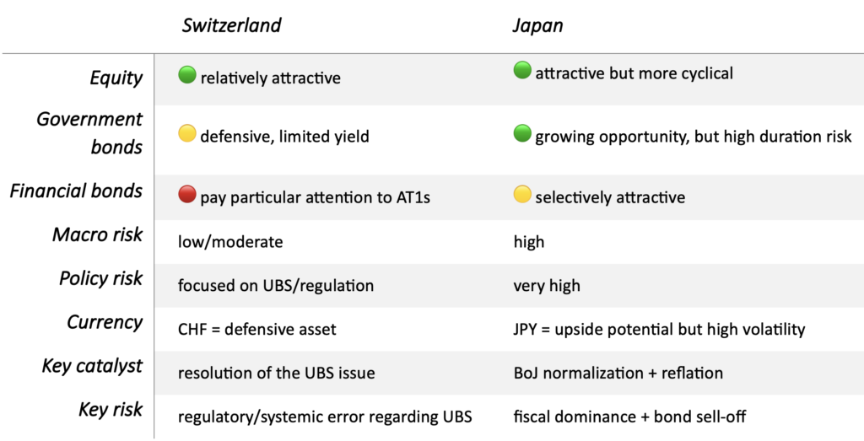Select 'BoJ normalization + reflation' cell
This screenshot has height=441, width=864.
tap(618, 373)
